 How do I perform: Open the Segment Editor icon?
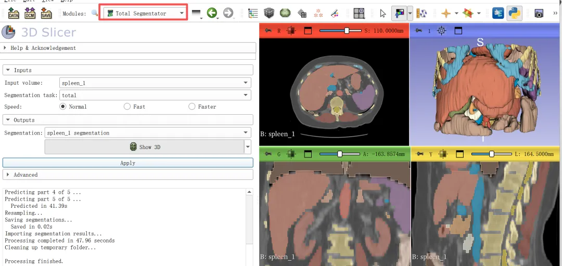click(335, 14)
